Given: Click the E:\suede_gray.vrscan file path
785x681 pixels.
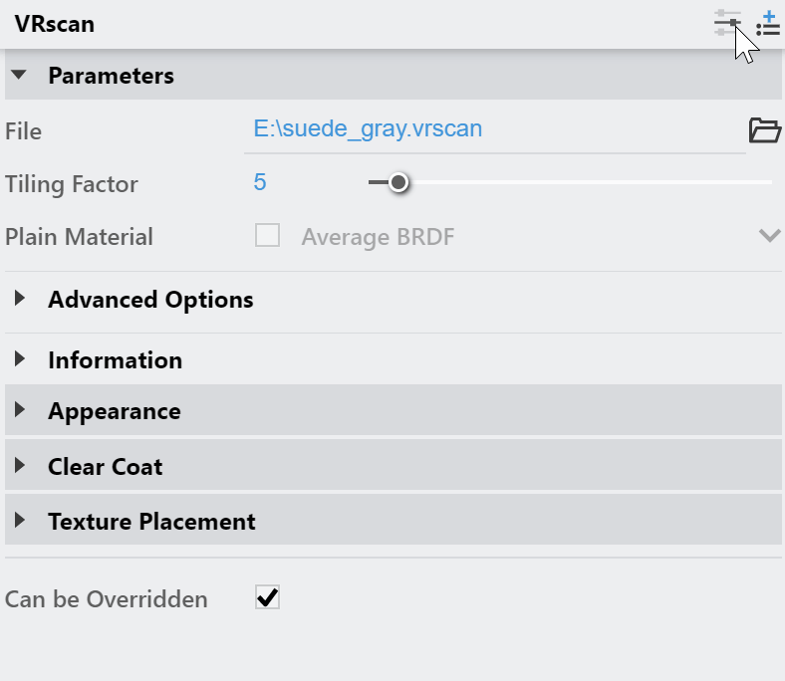Looking at the screenshot, I should point(368,129).
